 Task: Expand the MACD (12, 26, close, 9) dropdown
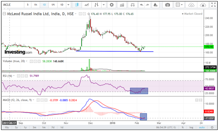tap(33, 100)
